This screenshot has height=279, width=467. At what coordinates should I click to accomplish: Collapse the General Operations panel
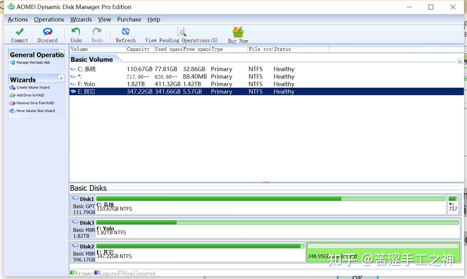click(61, 53)
